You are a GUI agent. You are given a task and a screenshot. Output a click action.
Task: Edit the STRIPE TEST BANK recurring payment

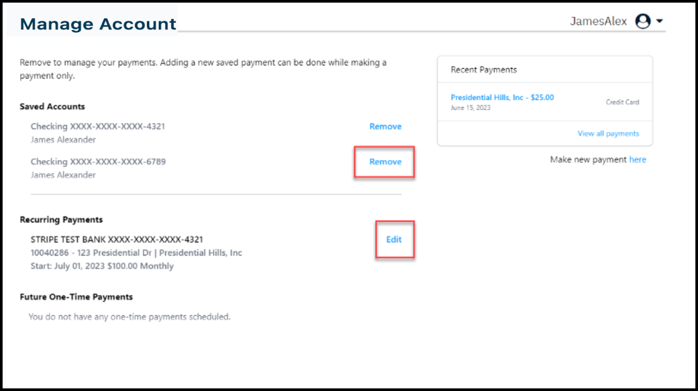pos(394,239)
